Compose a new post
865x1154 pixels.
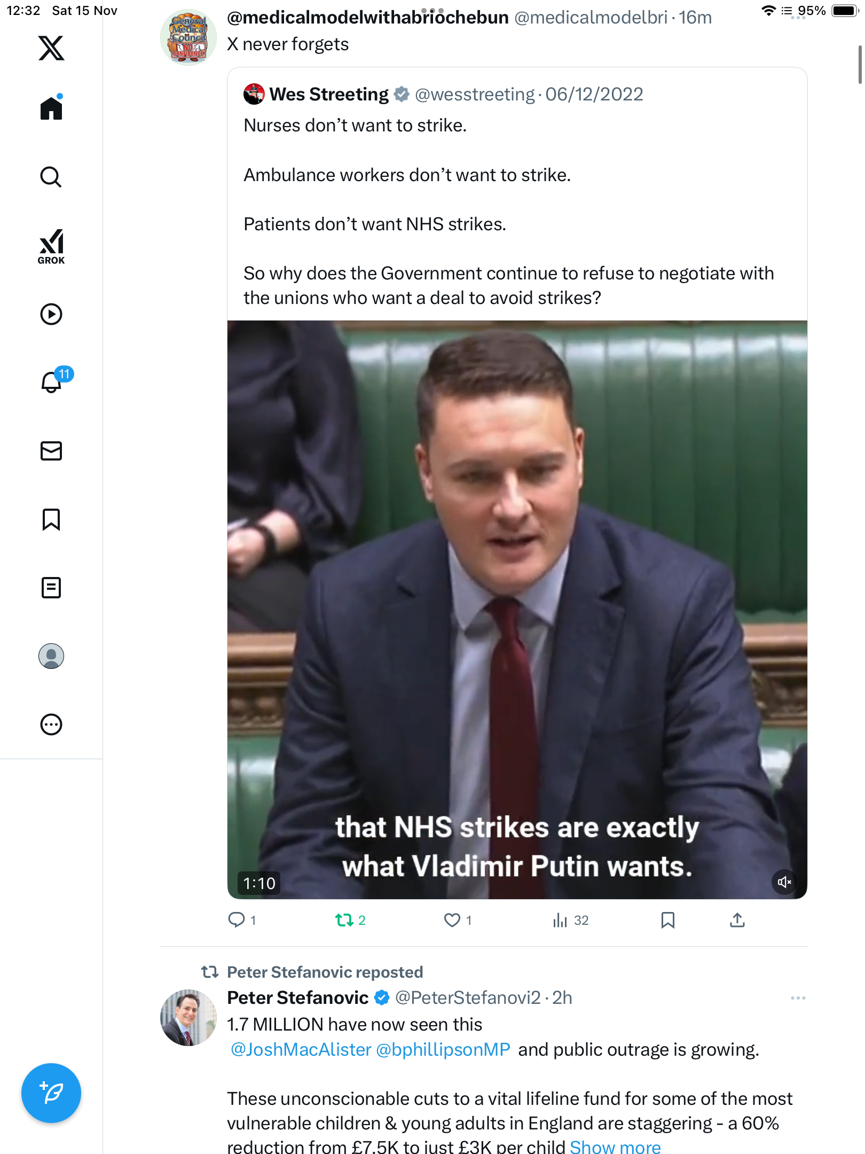pos(51,1093)
